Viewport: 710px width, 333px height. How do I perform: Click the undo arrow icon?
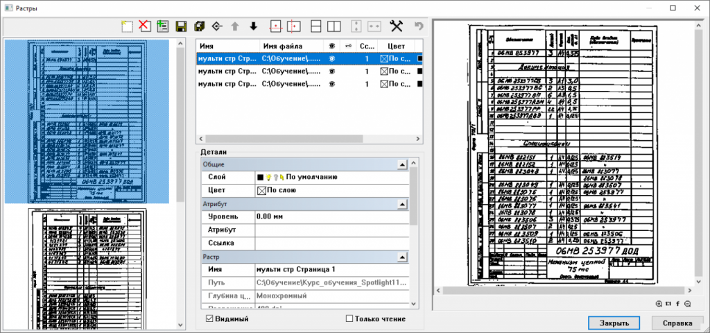[419, 26]
